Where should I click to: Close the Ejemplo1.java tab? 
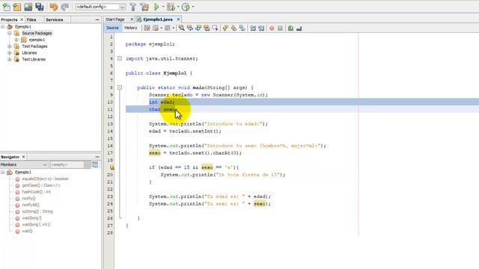pyautogui.click(x=178, y=19)
